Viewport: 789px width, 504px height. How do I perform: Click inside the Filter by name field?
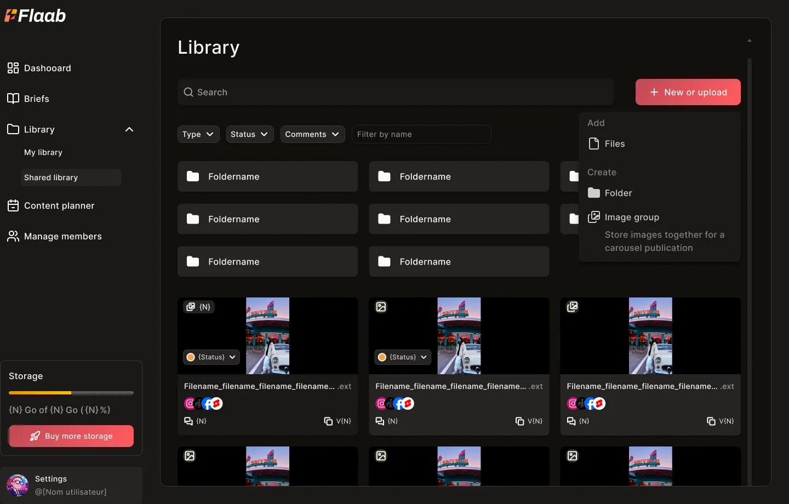pos(421,134)
